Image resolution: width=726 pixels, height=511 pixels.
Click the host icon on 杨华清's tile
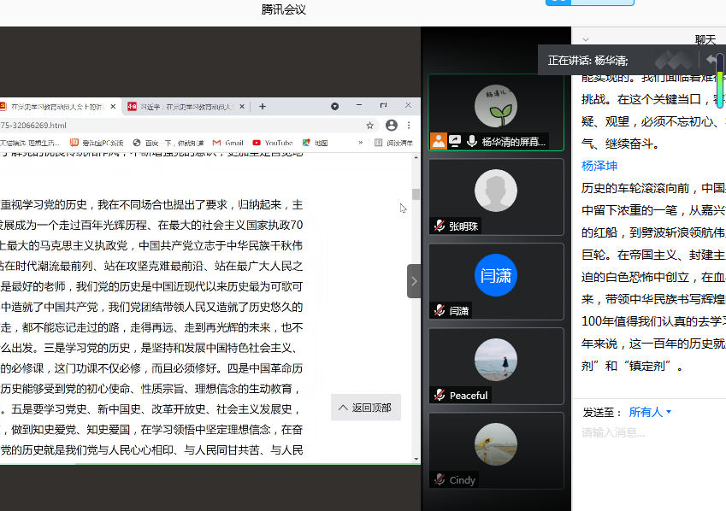(x=439, y=142)
